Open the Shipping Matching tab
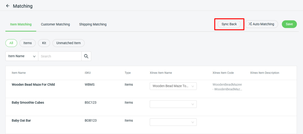 (x=93, y=25)
